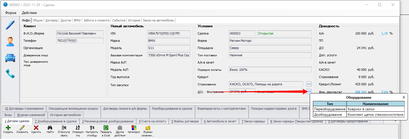Switch to the Договор tab

[52, 20]
